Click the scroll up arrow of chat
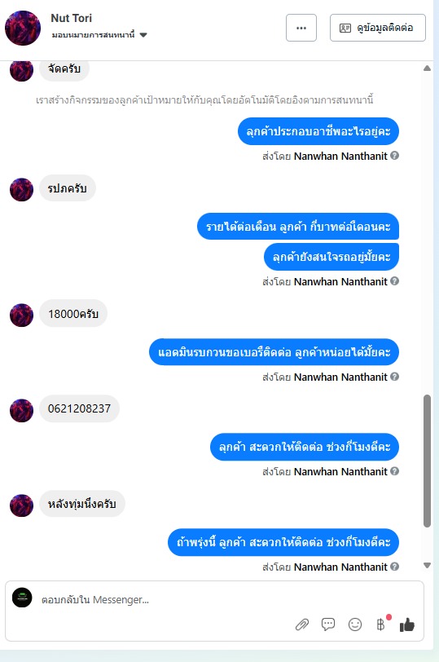 coord(427,68)
